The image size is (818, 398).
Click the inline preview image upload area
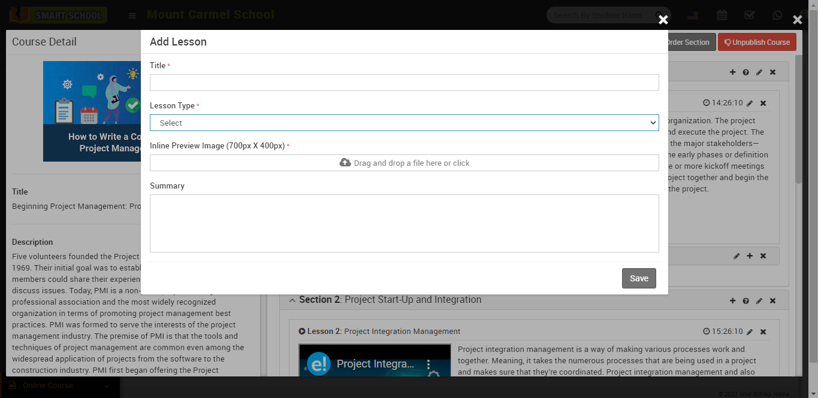[404, 163]
